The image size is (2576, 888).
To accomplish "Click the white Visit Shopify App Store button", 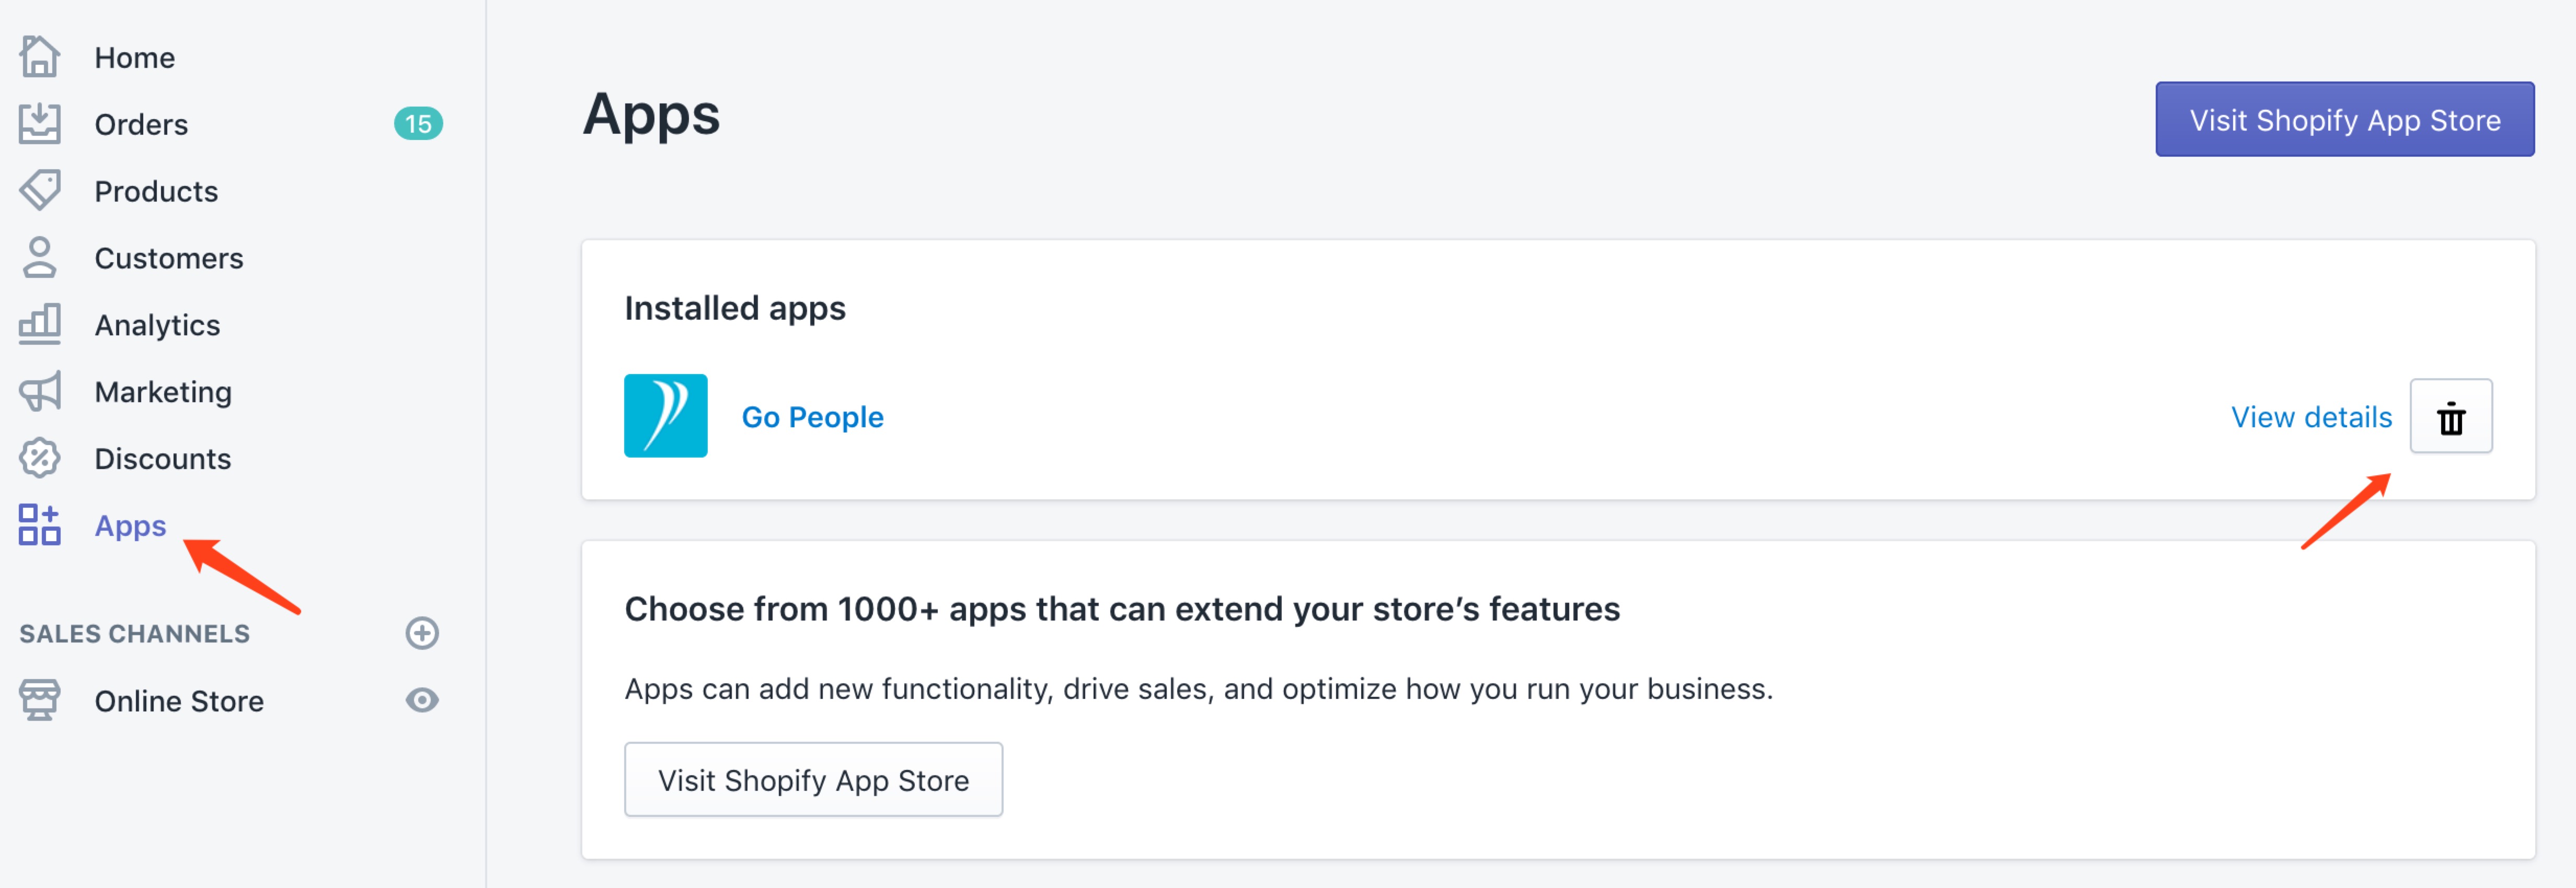I will coord(814,779).
